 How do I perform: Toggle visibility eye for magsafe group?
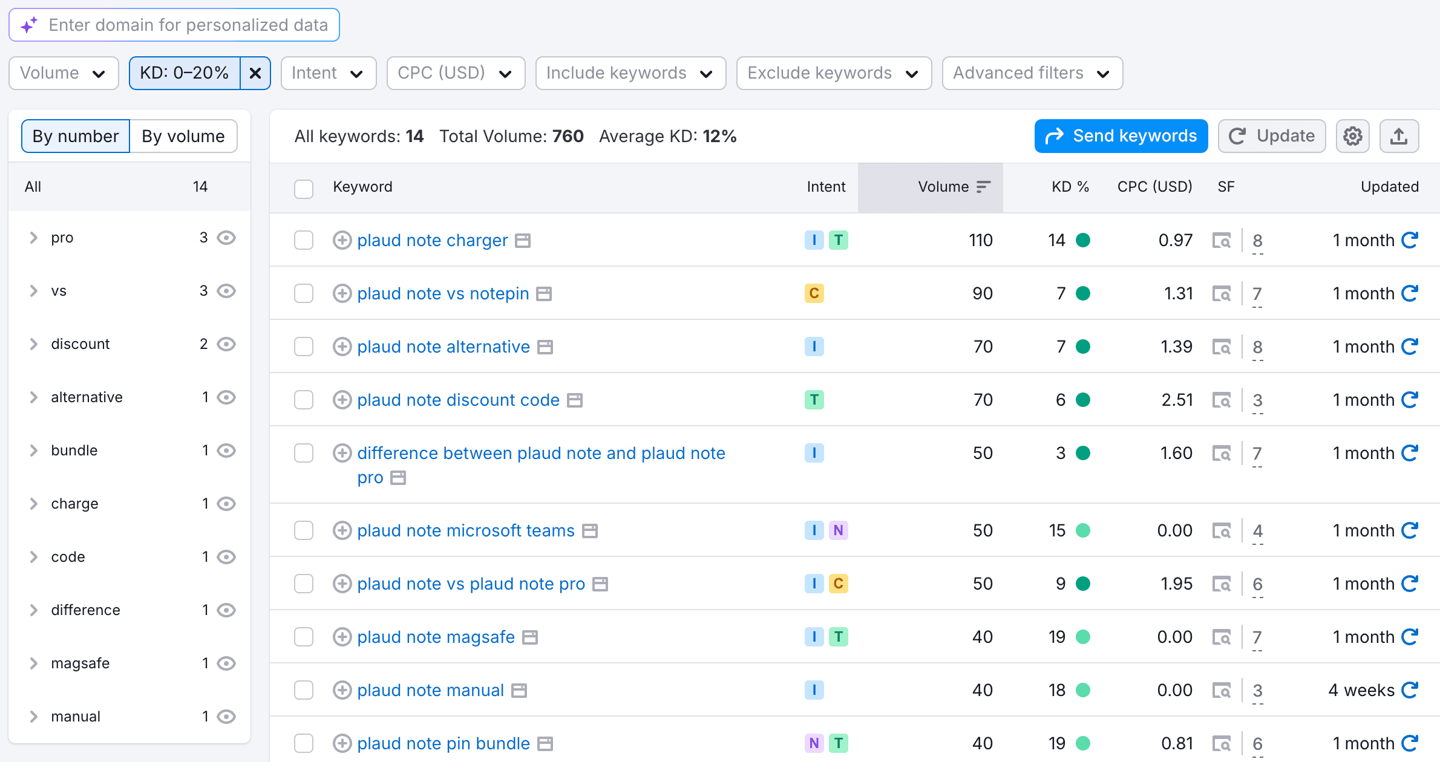click(226, 663)
